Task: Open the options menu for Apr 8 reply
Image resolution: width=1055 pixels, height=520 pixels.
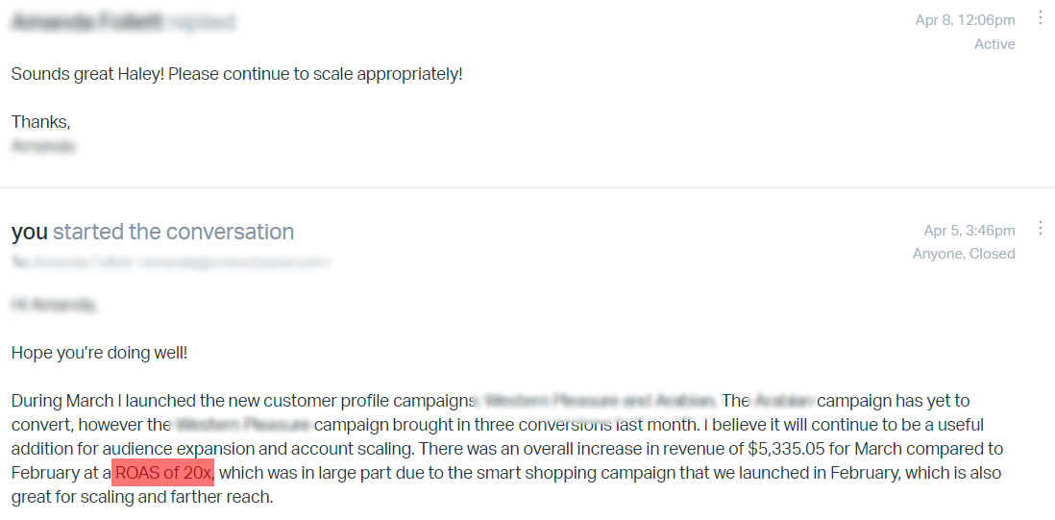Action: 1041,18
